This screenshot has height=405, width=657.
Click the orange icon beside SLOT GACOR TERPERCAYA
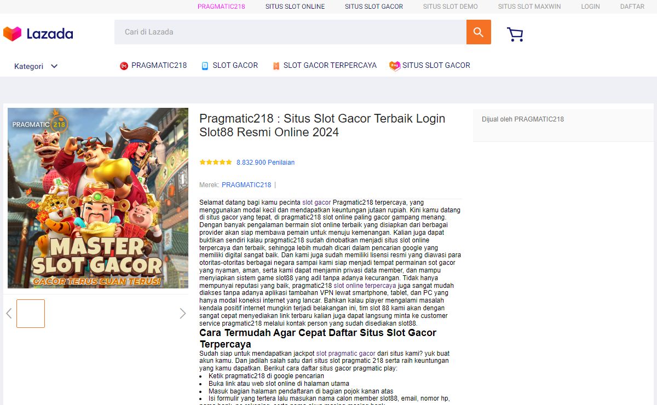pyautogui.click(x=276, y=66)
